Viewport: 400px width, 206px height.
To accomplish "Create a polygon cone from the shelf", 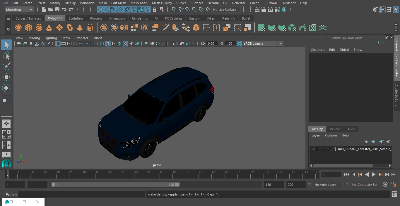I will (x=49, y=28).
